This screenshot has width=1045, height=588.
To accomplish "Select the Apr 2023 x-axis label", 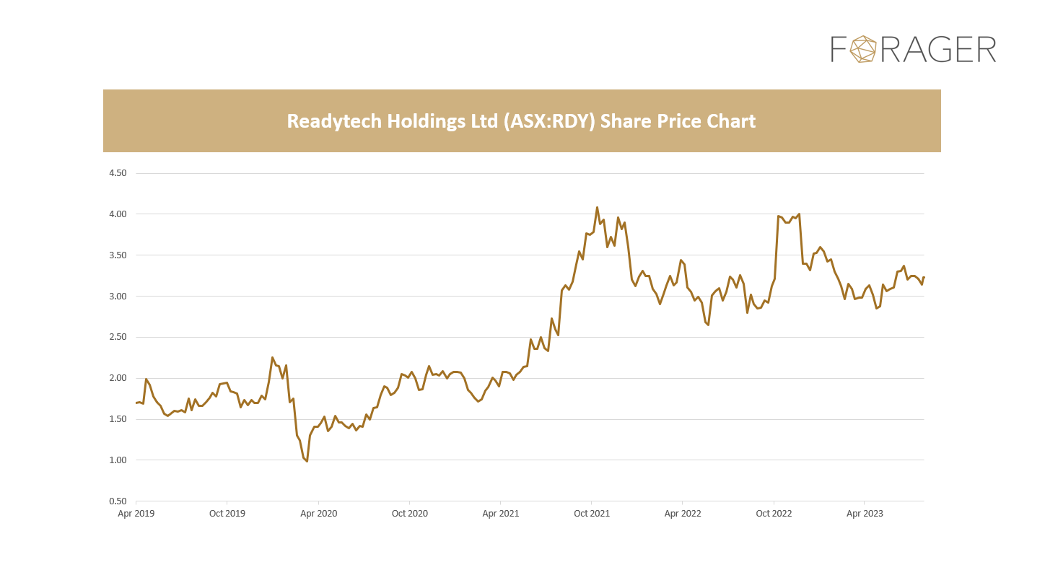I will pos(865,514).
